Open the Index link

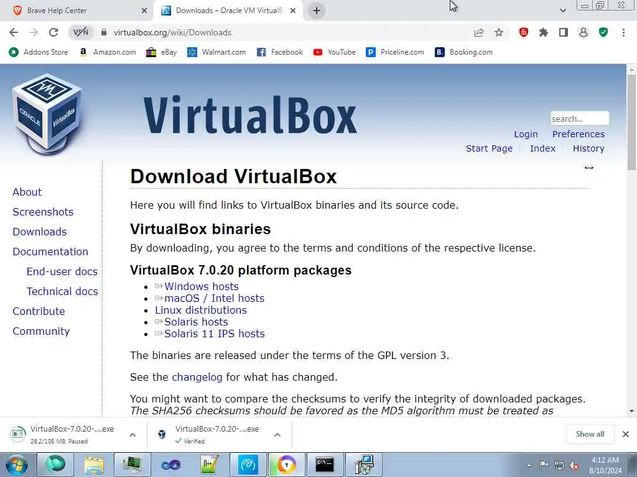[542, 148]
